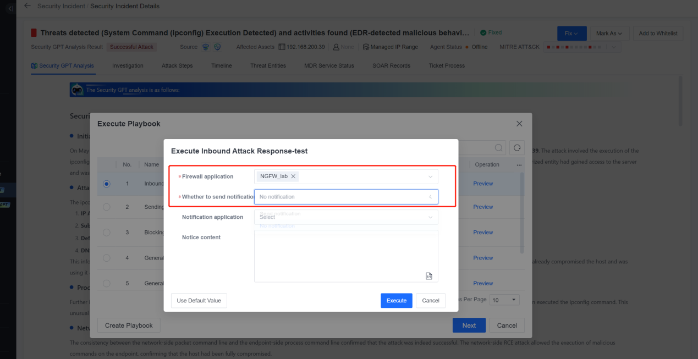Click the playbook search magnifier icon

498,148
